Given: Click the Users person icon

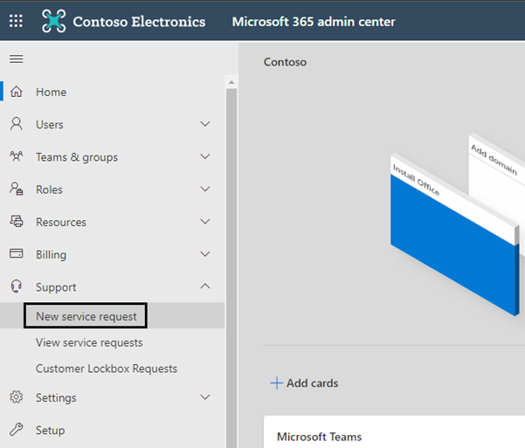Looking at the screenshot, I should [x=16, y=124].
